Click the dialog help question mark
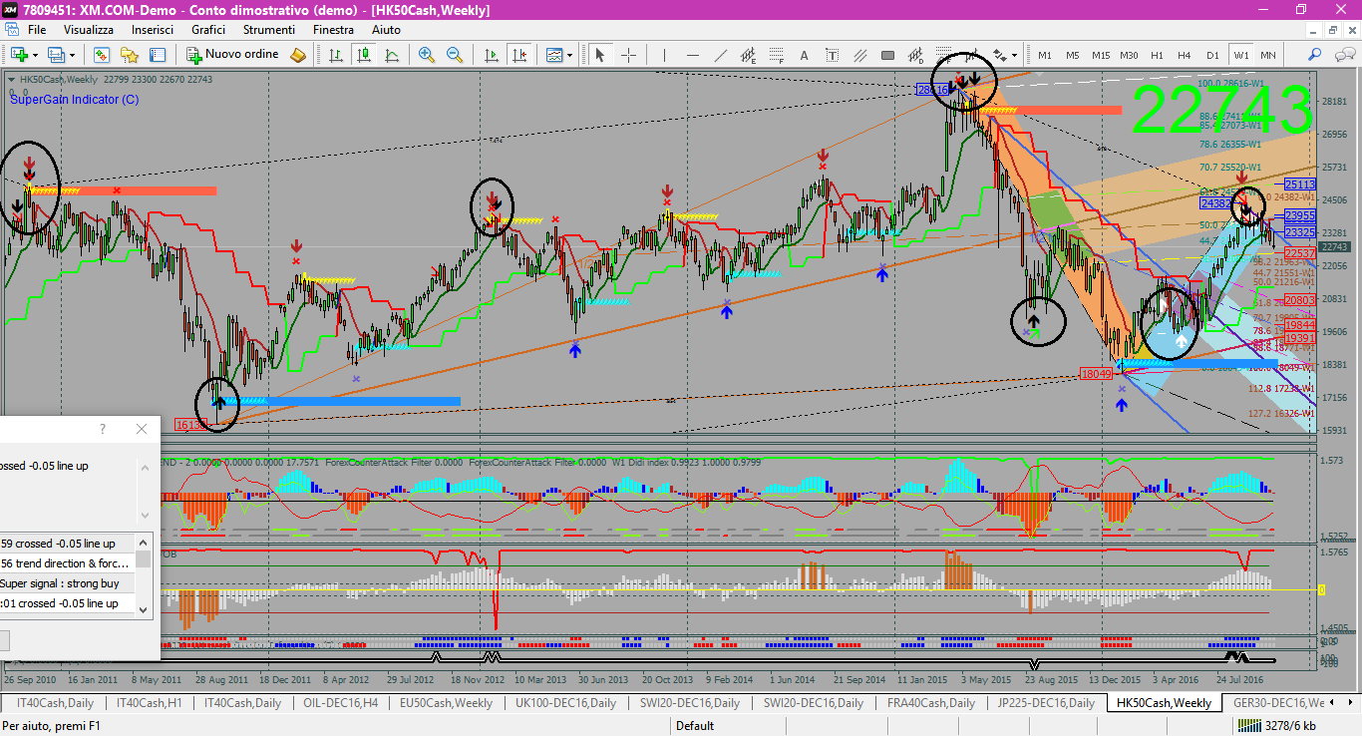This screenshot has width=1362, height=736. click(x=102, y=429)
